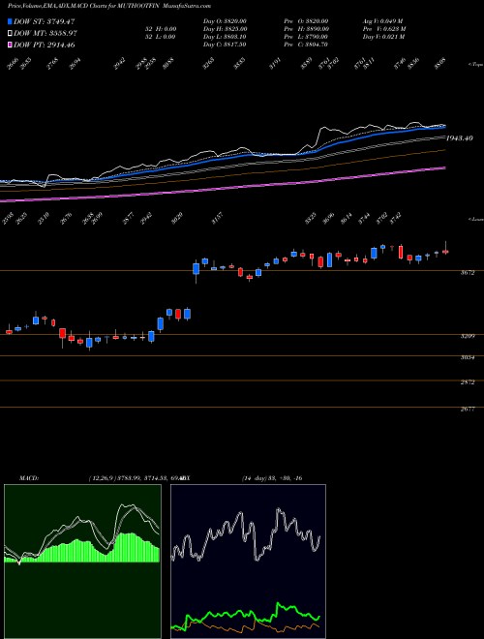
Task: Click the ADX (14 day) values text
Action: click(x=272, y=478)
